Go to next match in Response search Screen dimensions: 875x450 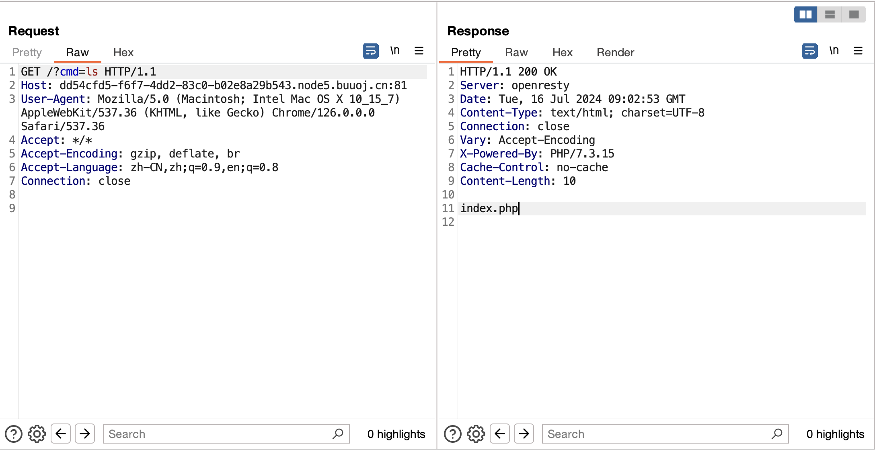[524, 434]
